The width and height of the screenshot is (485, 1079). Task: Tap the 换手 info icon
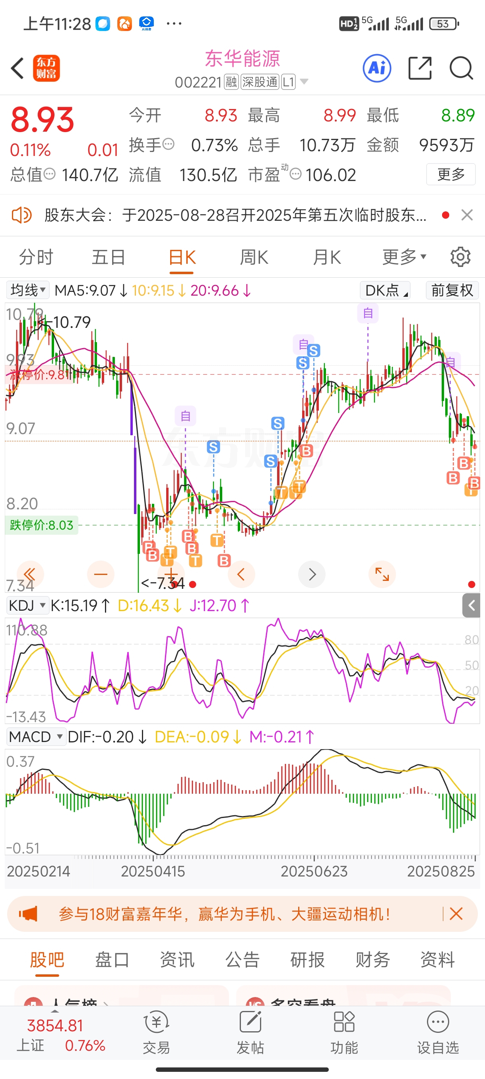(x=168, y=144)
